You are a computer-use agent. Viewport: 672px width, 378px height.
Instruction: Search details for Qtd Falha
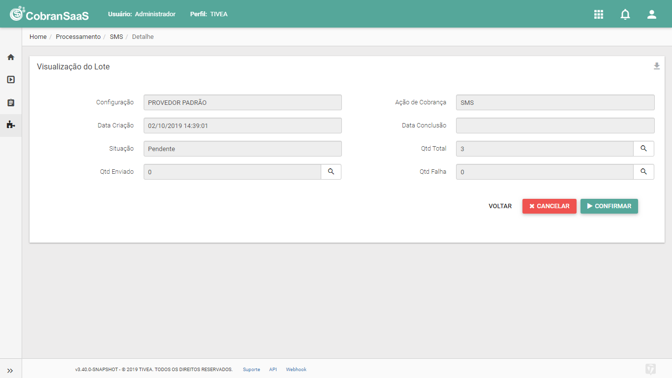point(643,172)
